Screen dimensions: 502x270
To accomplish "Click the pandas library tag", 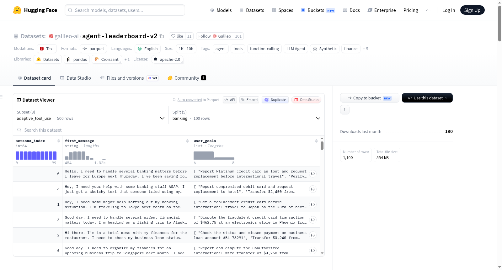I will [x=77, y=59].
